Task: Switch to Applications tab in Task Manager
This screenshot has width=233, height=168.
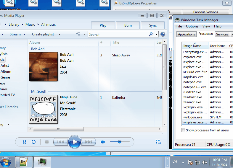Action: click(187, 34)
